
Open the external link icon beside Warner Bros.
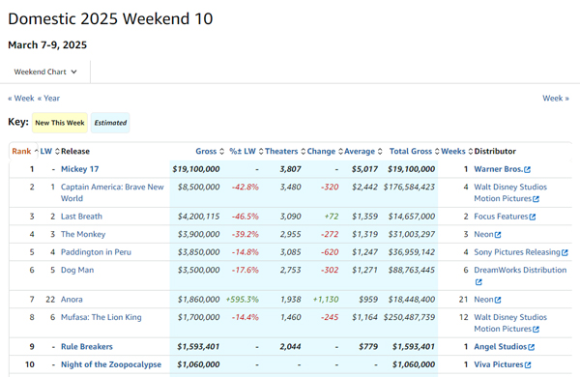(527, 169)
